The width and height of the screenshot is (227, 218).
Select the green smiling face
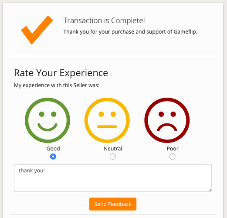47,120
